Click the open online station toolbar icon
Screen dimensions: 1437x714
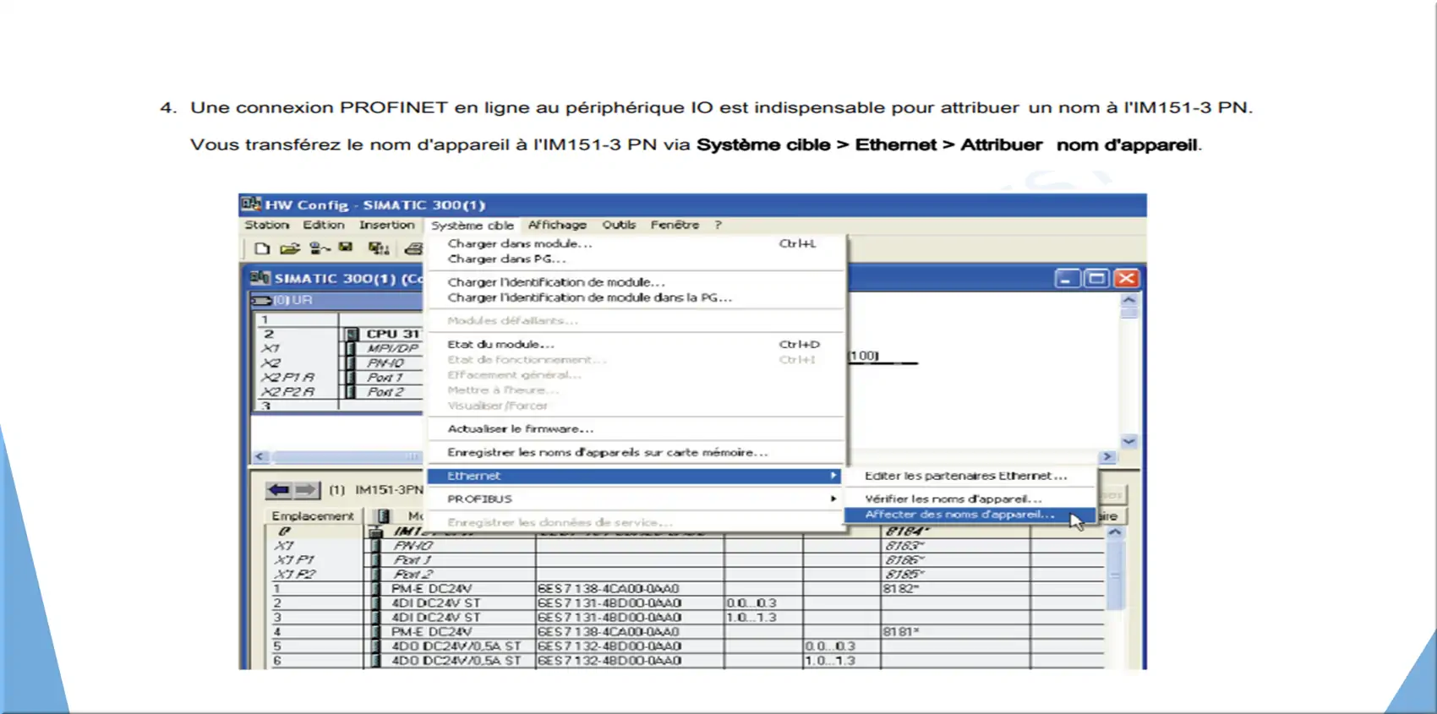319,248
